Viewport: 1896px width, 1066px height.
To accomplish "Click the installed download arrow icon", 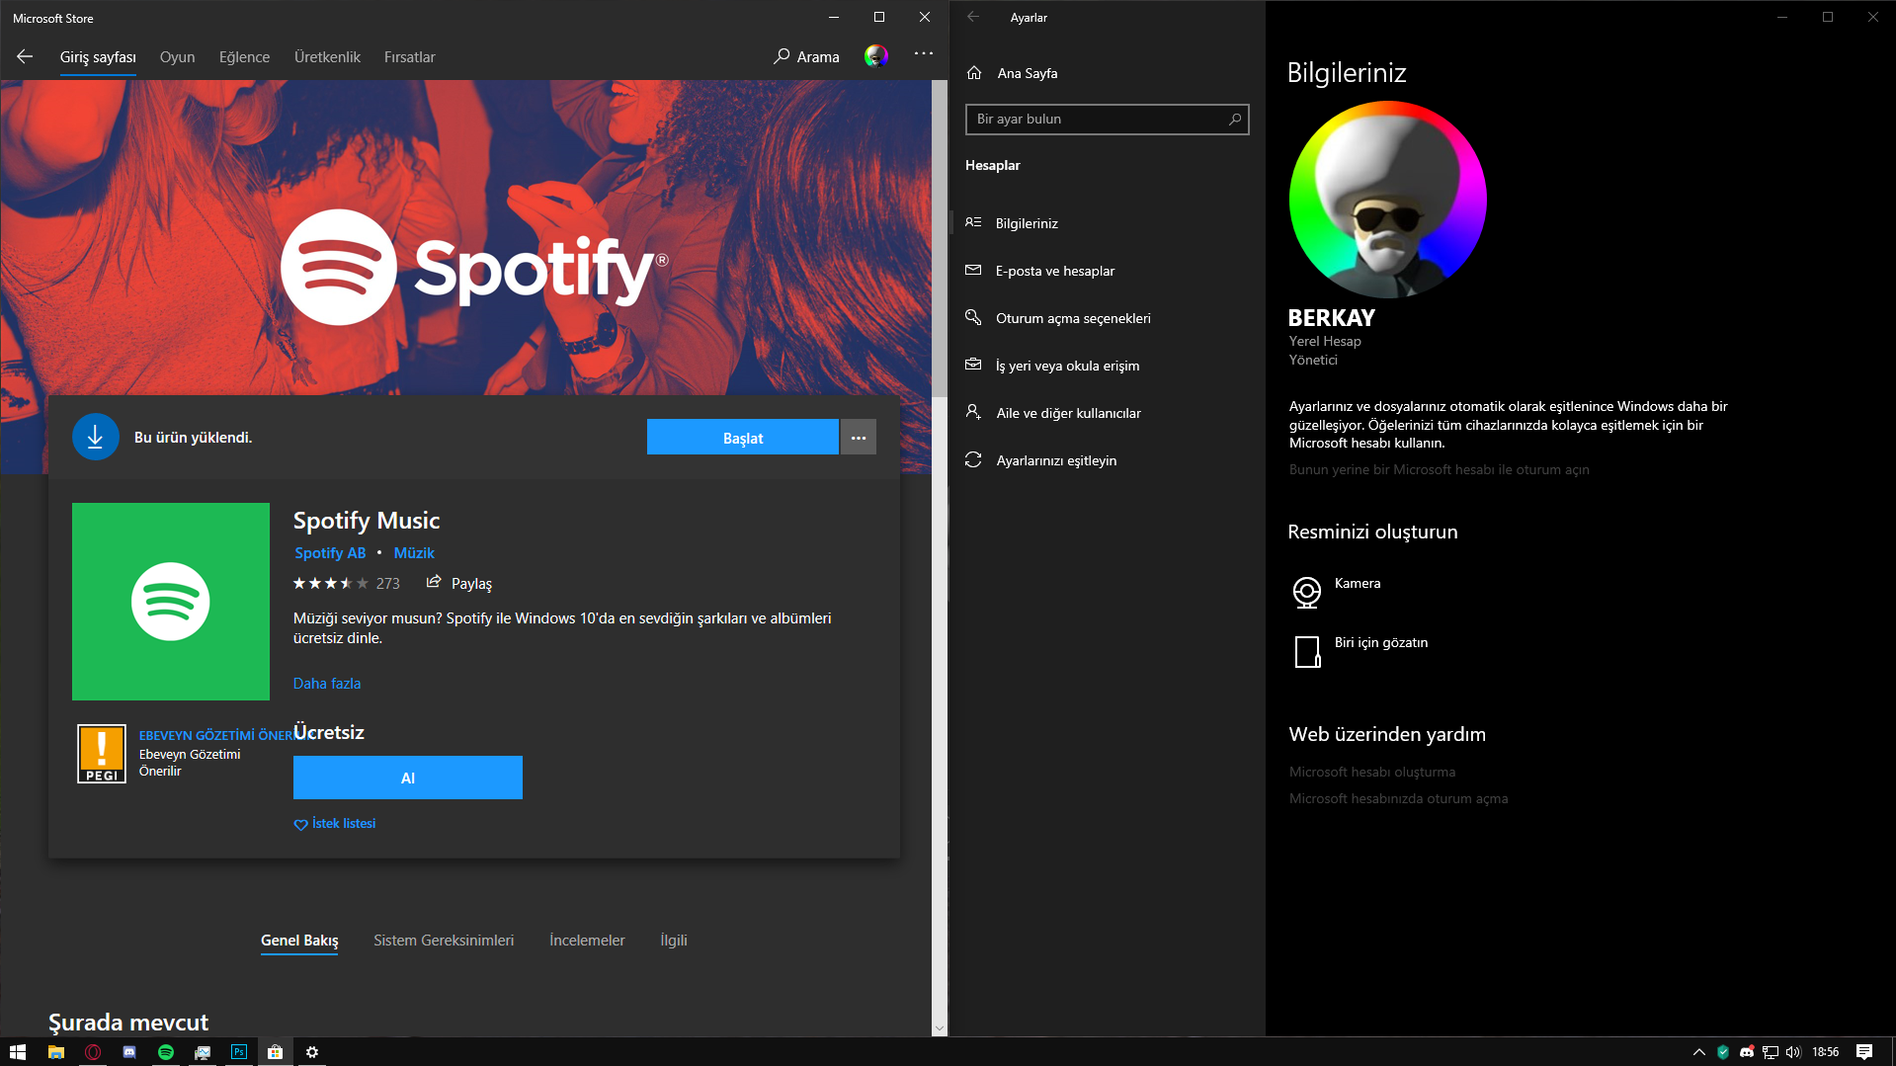I will coord(96,437).
